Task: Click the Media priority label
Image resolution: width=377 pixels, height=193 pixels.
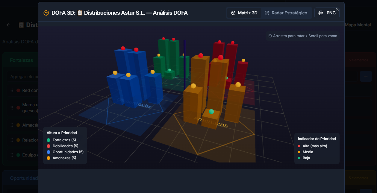Action: click(308, 152)
